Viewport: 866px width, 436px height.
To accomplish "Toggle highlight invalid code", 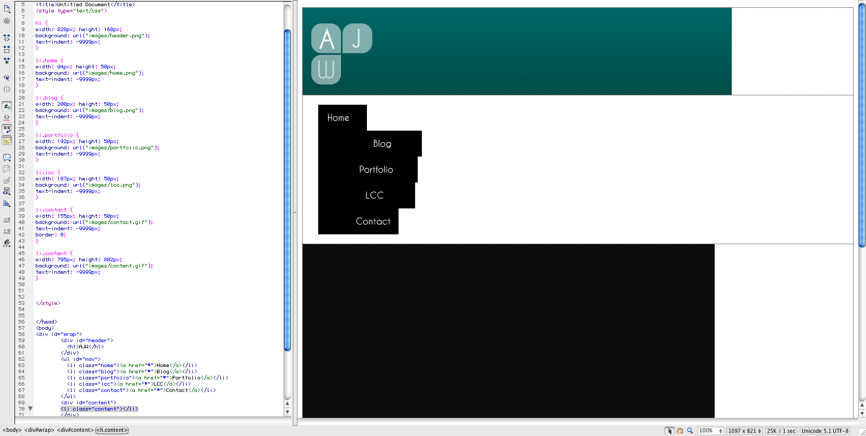I will pyautogui.click(x=7, y=118).
